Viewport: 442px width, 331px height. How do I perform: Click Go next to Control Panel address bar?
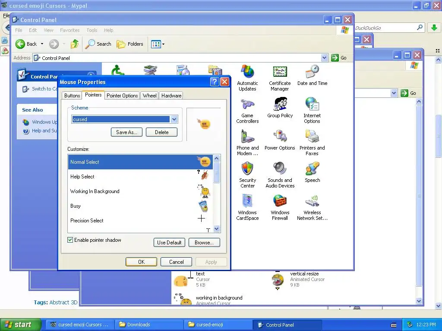[339, 58]
